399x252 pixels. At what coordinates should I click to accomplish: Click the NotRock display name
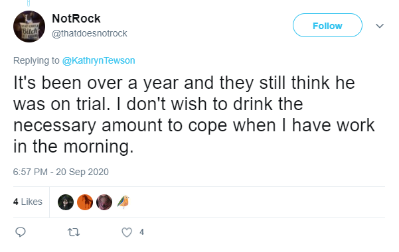(76, 19)
